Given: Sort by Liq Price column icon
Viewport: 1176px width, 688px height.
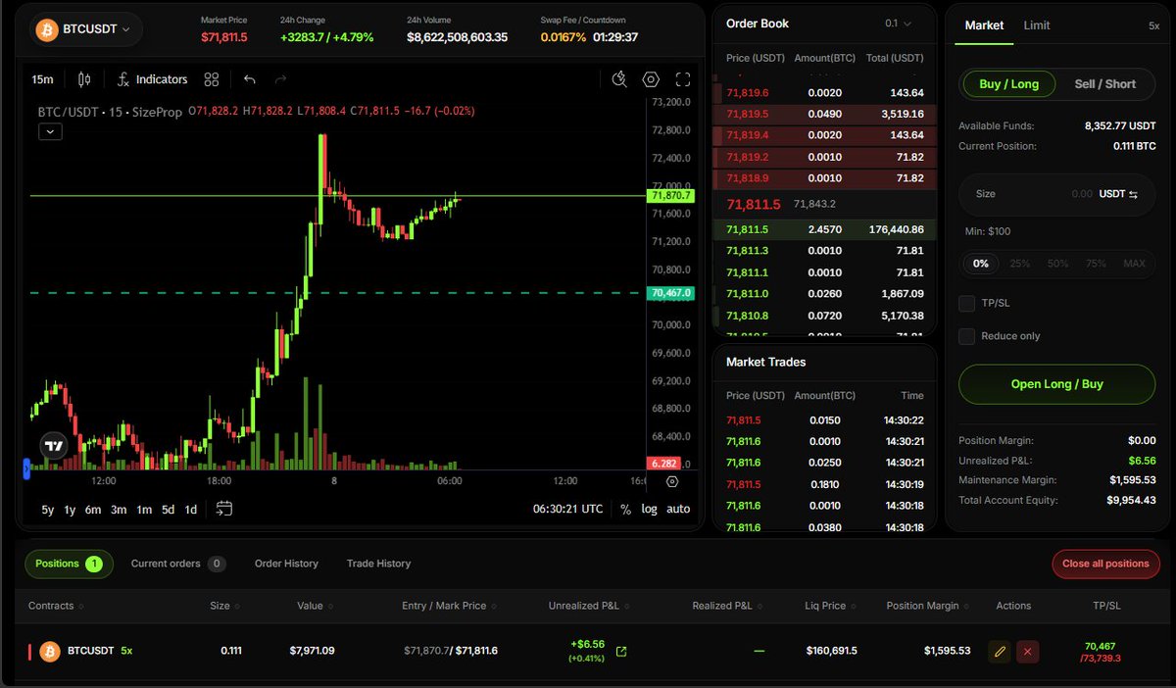Looking at the screenshot, I should pyautogui.click(x=855, y=606).
